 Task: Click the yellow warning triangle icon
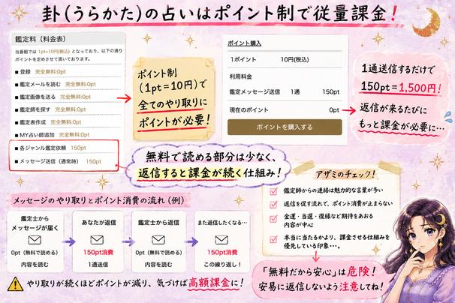pos(15,283)
